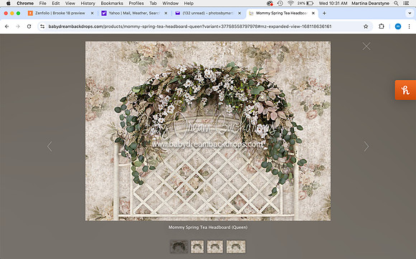Open Chrome extensions puzzle icon
416x259 pixels.
click(382, 26)
